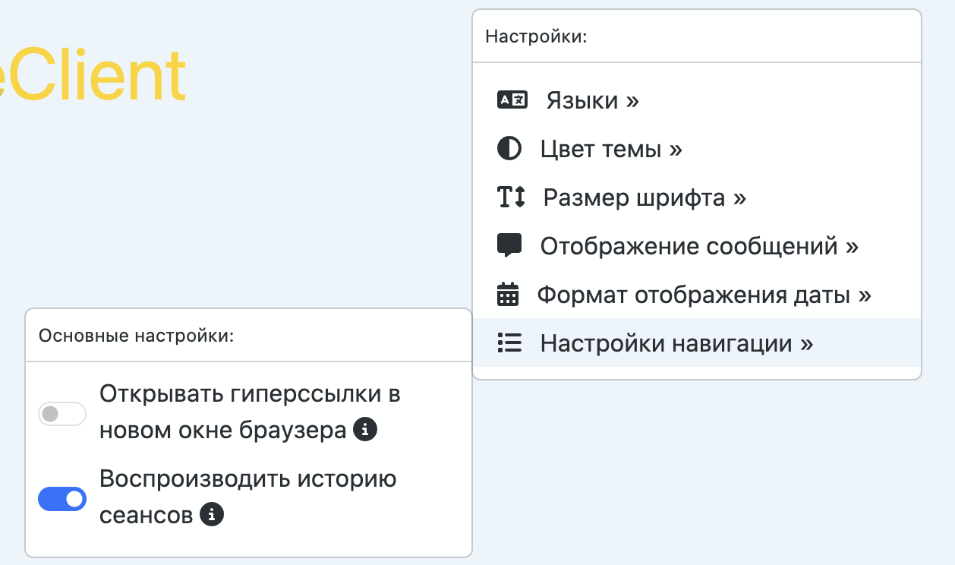Click the language translation icon
955x565 pixels.
[x=512, y=100]
